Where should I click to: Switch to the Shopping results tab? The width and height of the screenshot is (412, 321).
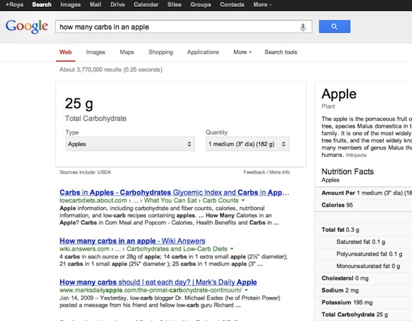coord(161,52)
